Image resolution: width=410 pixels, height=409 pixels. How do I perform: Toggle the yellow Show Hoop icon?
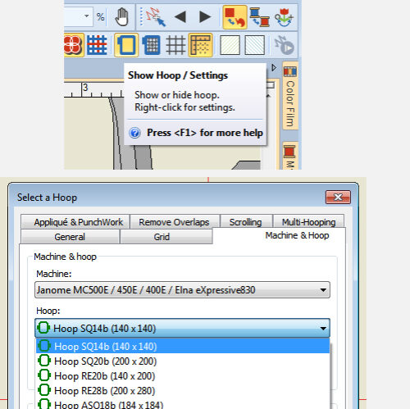click(126, 45)
